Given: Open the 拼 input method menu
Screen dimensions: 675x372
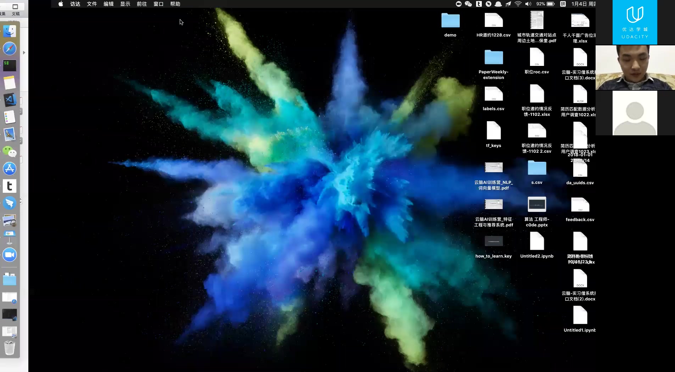Looking at the screenshot, I should pyautogui.click(x=563, y=4).
